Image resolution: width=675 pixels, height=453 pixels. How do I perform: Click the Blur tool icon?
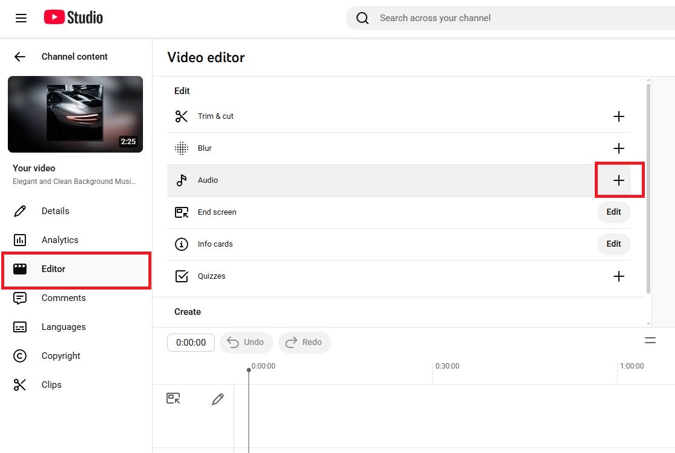[182, 148]
